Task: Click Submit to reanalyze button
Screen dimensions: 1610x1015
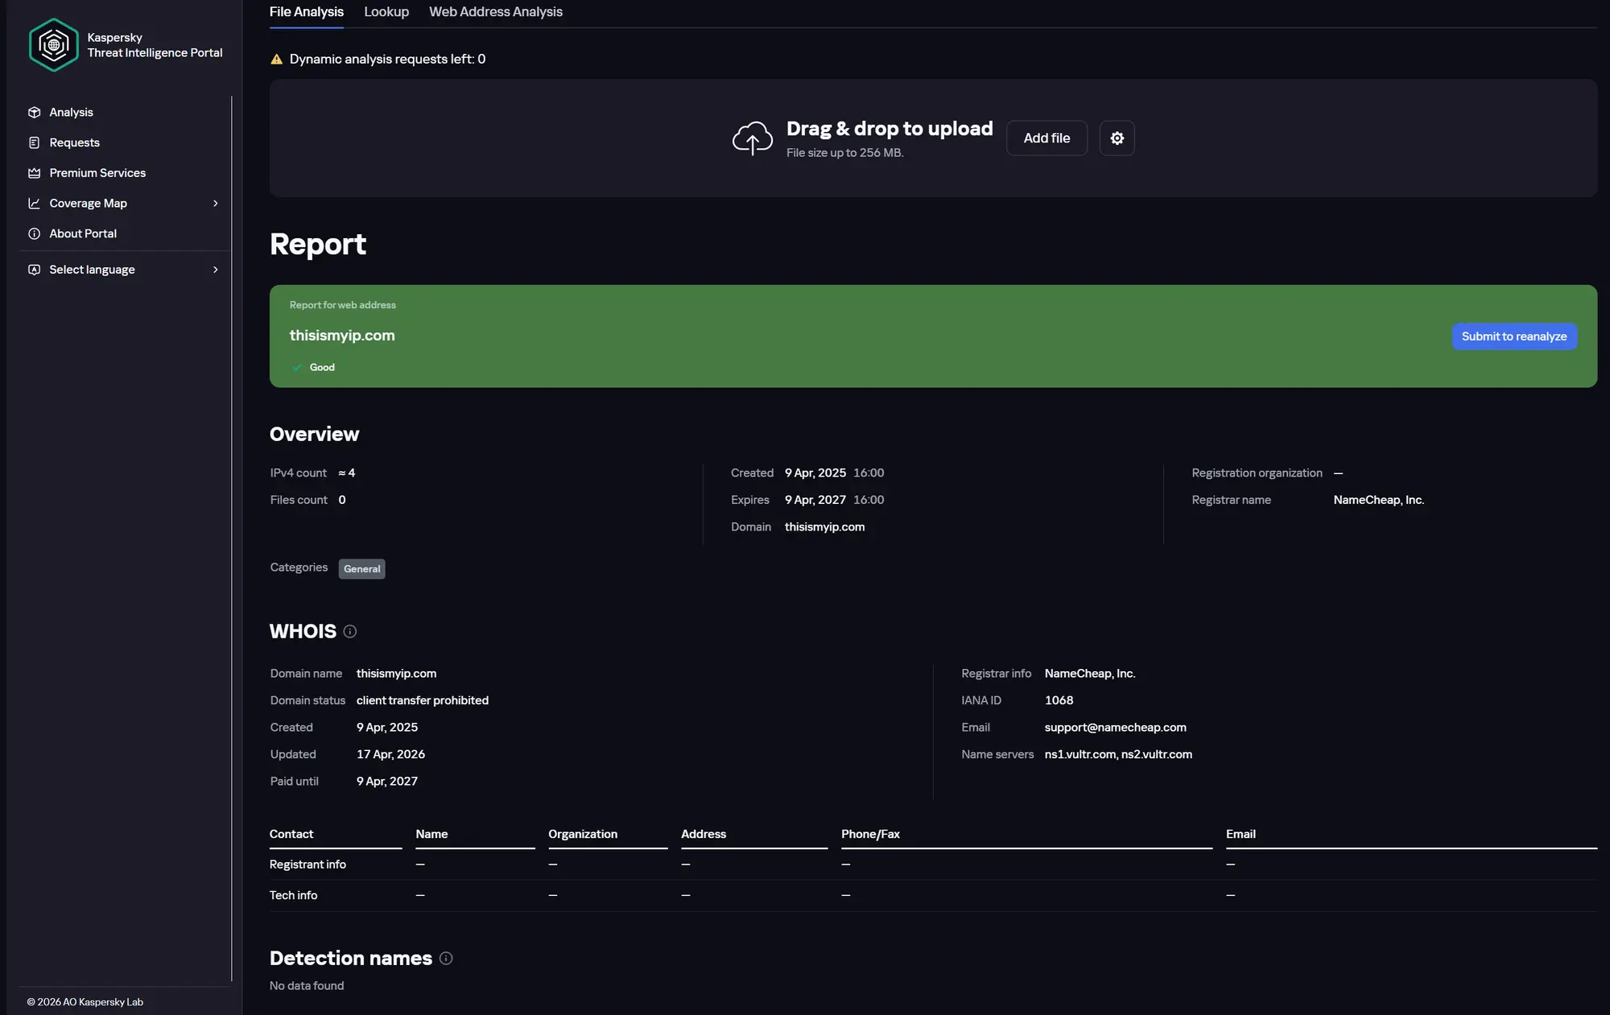Action: pyautogui.click(x=1514, y=336)
